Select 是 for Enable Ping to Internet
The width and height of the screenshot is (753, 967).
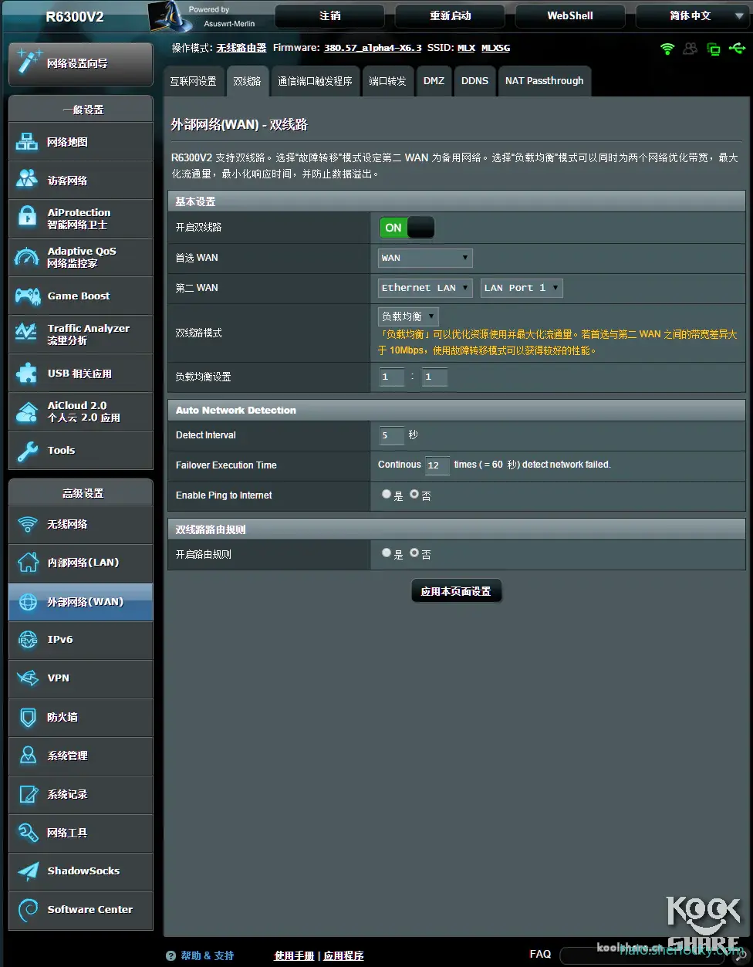pyautogui.click(x=387, y=495)
